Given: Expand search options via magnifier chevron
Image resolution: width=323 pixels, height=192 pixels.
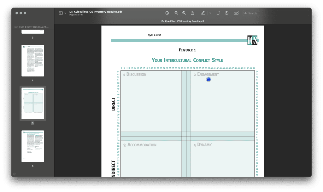Looking at the screenshot, I should tap(245, 13).
